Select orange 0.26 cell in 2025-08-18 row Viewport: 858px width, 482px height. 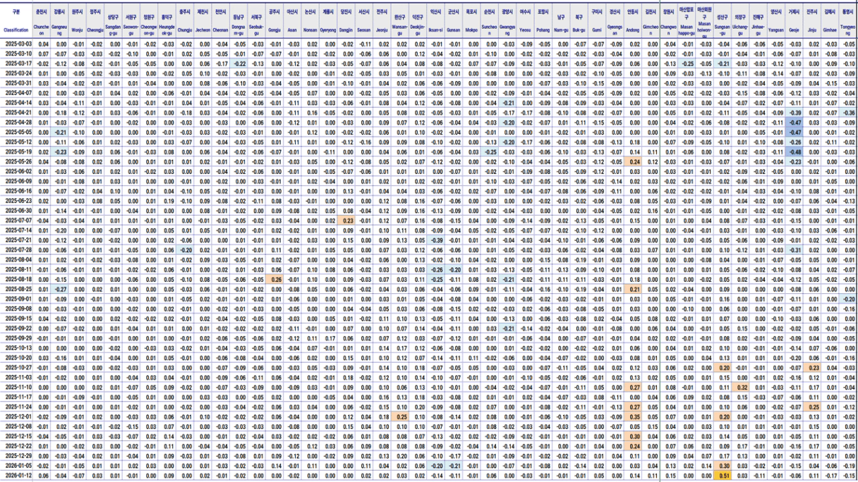pyautogui.click(x=275, y=280)
